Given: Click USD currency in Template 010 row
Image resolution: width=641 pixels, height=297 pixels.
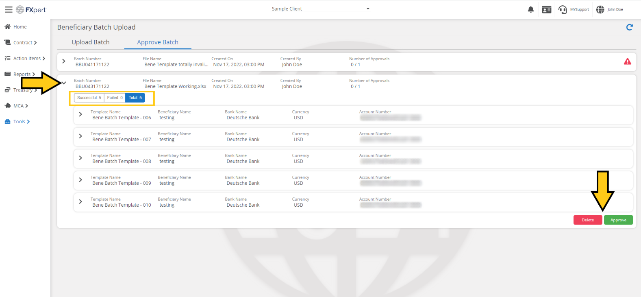Looking at the screenshot, I should [298, 205].
